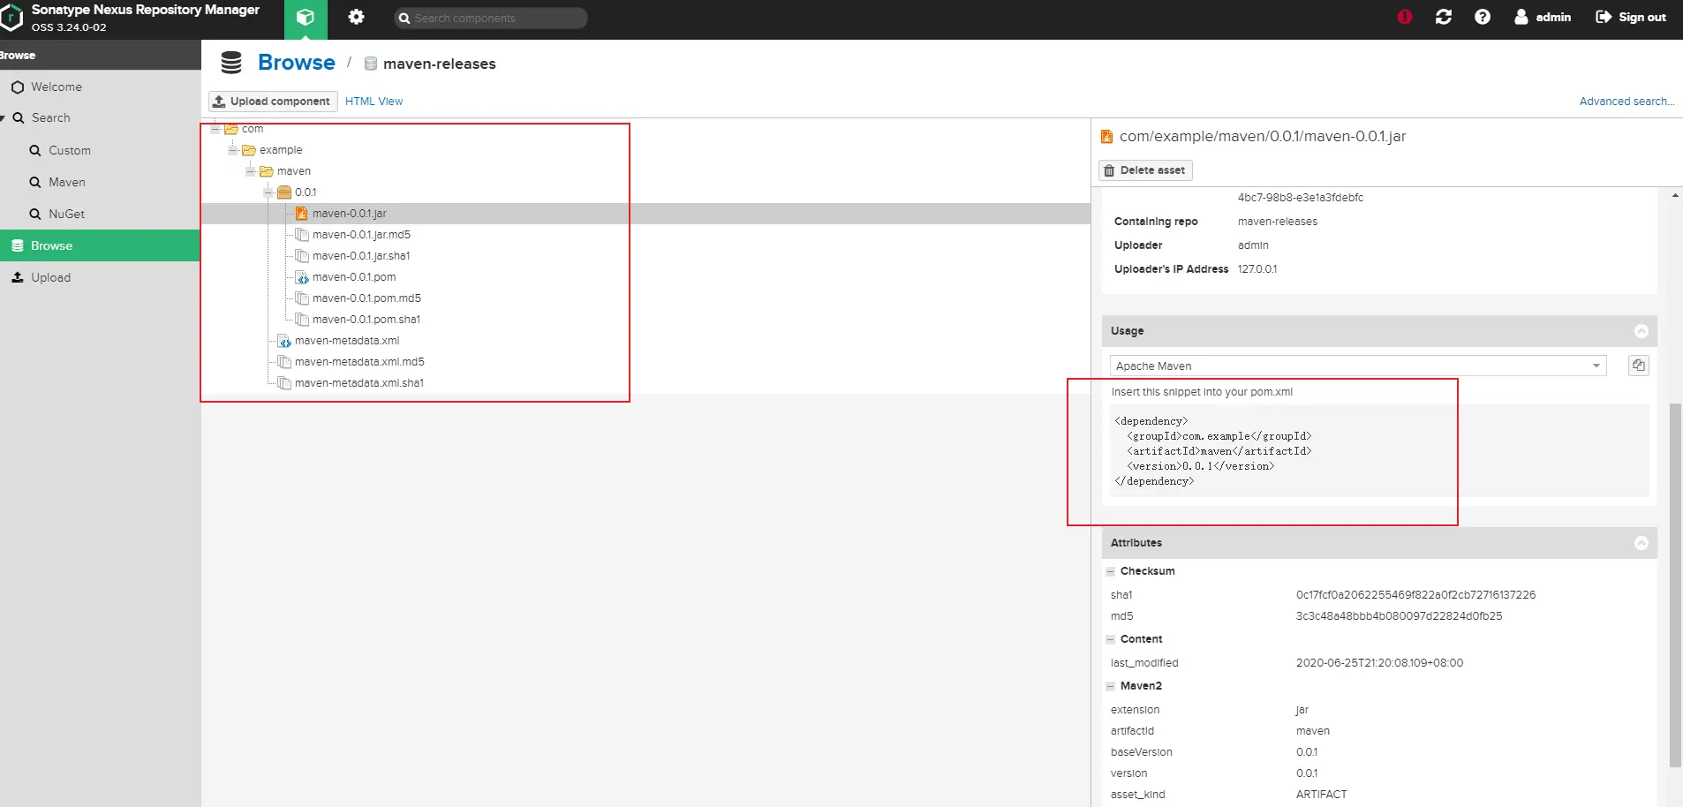Click the refresh icon in header
The image size is (1683, 807).
(1444, 17)
